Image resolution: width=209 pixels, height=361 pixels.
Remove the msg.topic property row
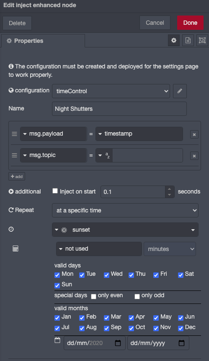[194, 156]
